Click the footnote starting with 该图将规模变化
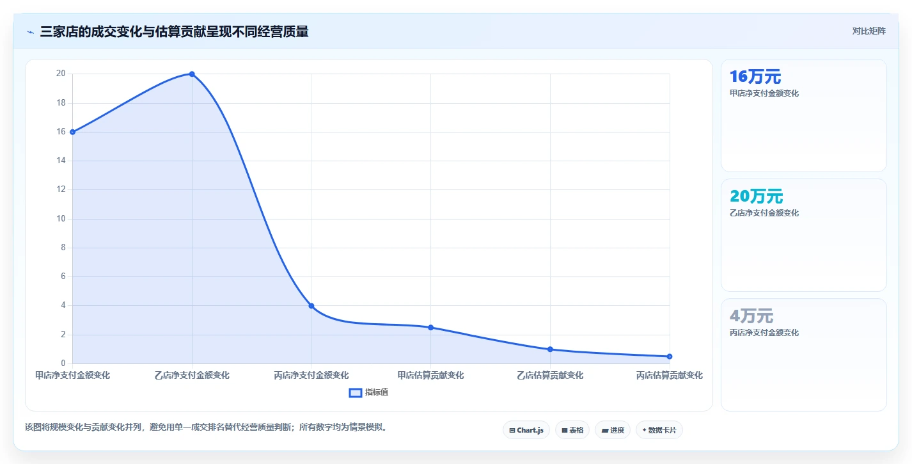Viewport: 912px width, 464px height. tap(206, 427)
